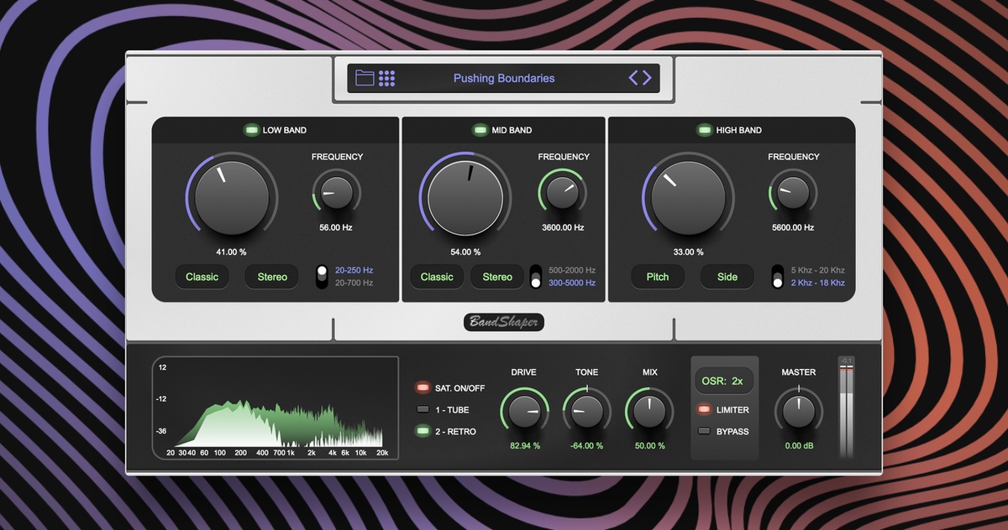The width and height of the screenshot is (1008, 530).
Task: Click the low band Classic button
Action: point(202,277)
